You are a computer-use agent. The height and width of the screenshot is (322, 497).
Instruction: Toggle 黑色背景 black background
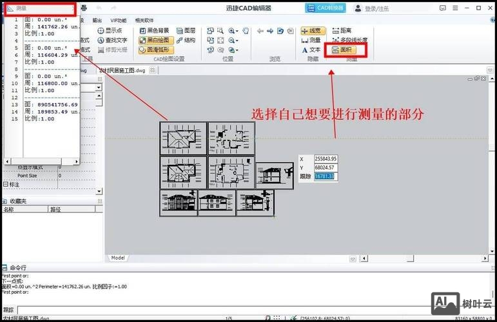coord(154,31)
